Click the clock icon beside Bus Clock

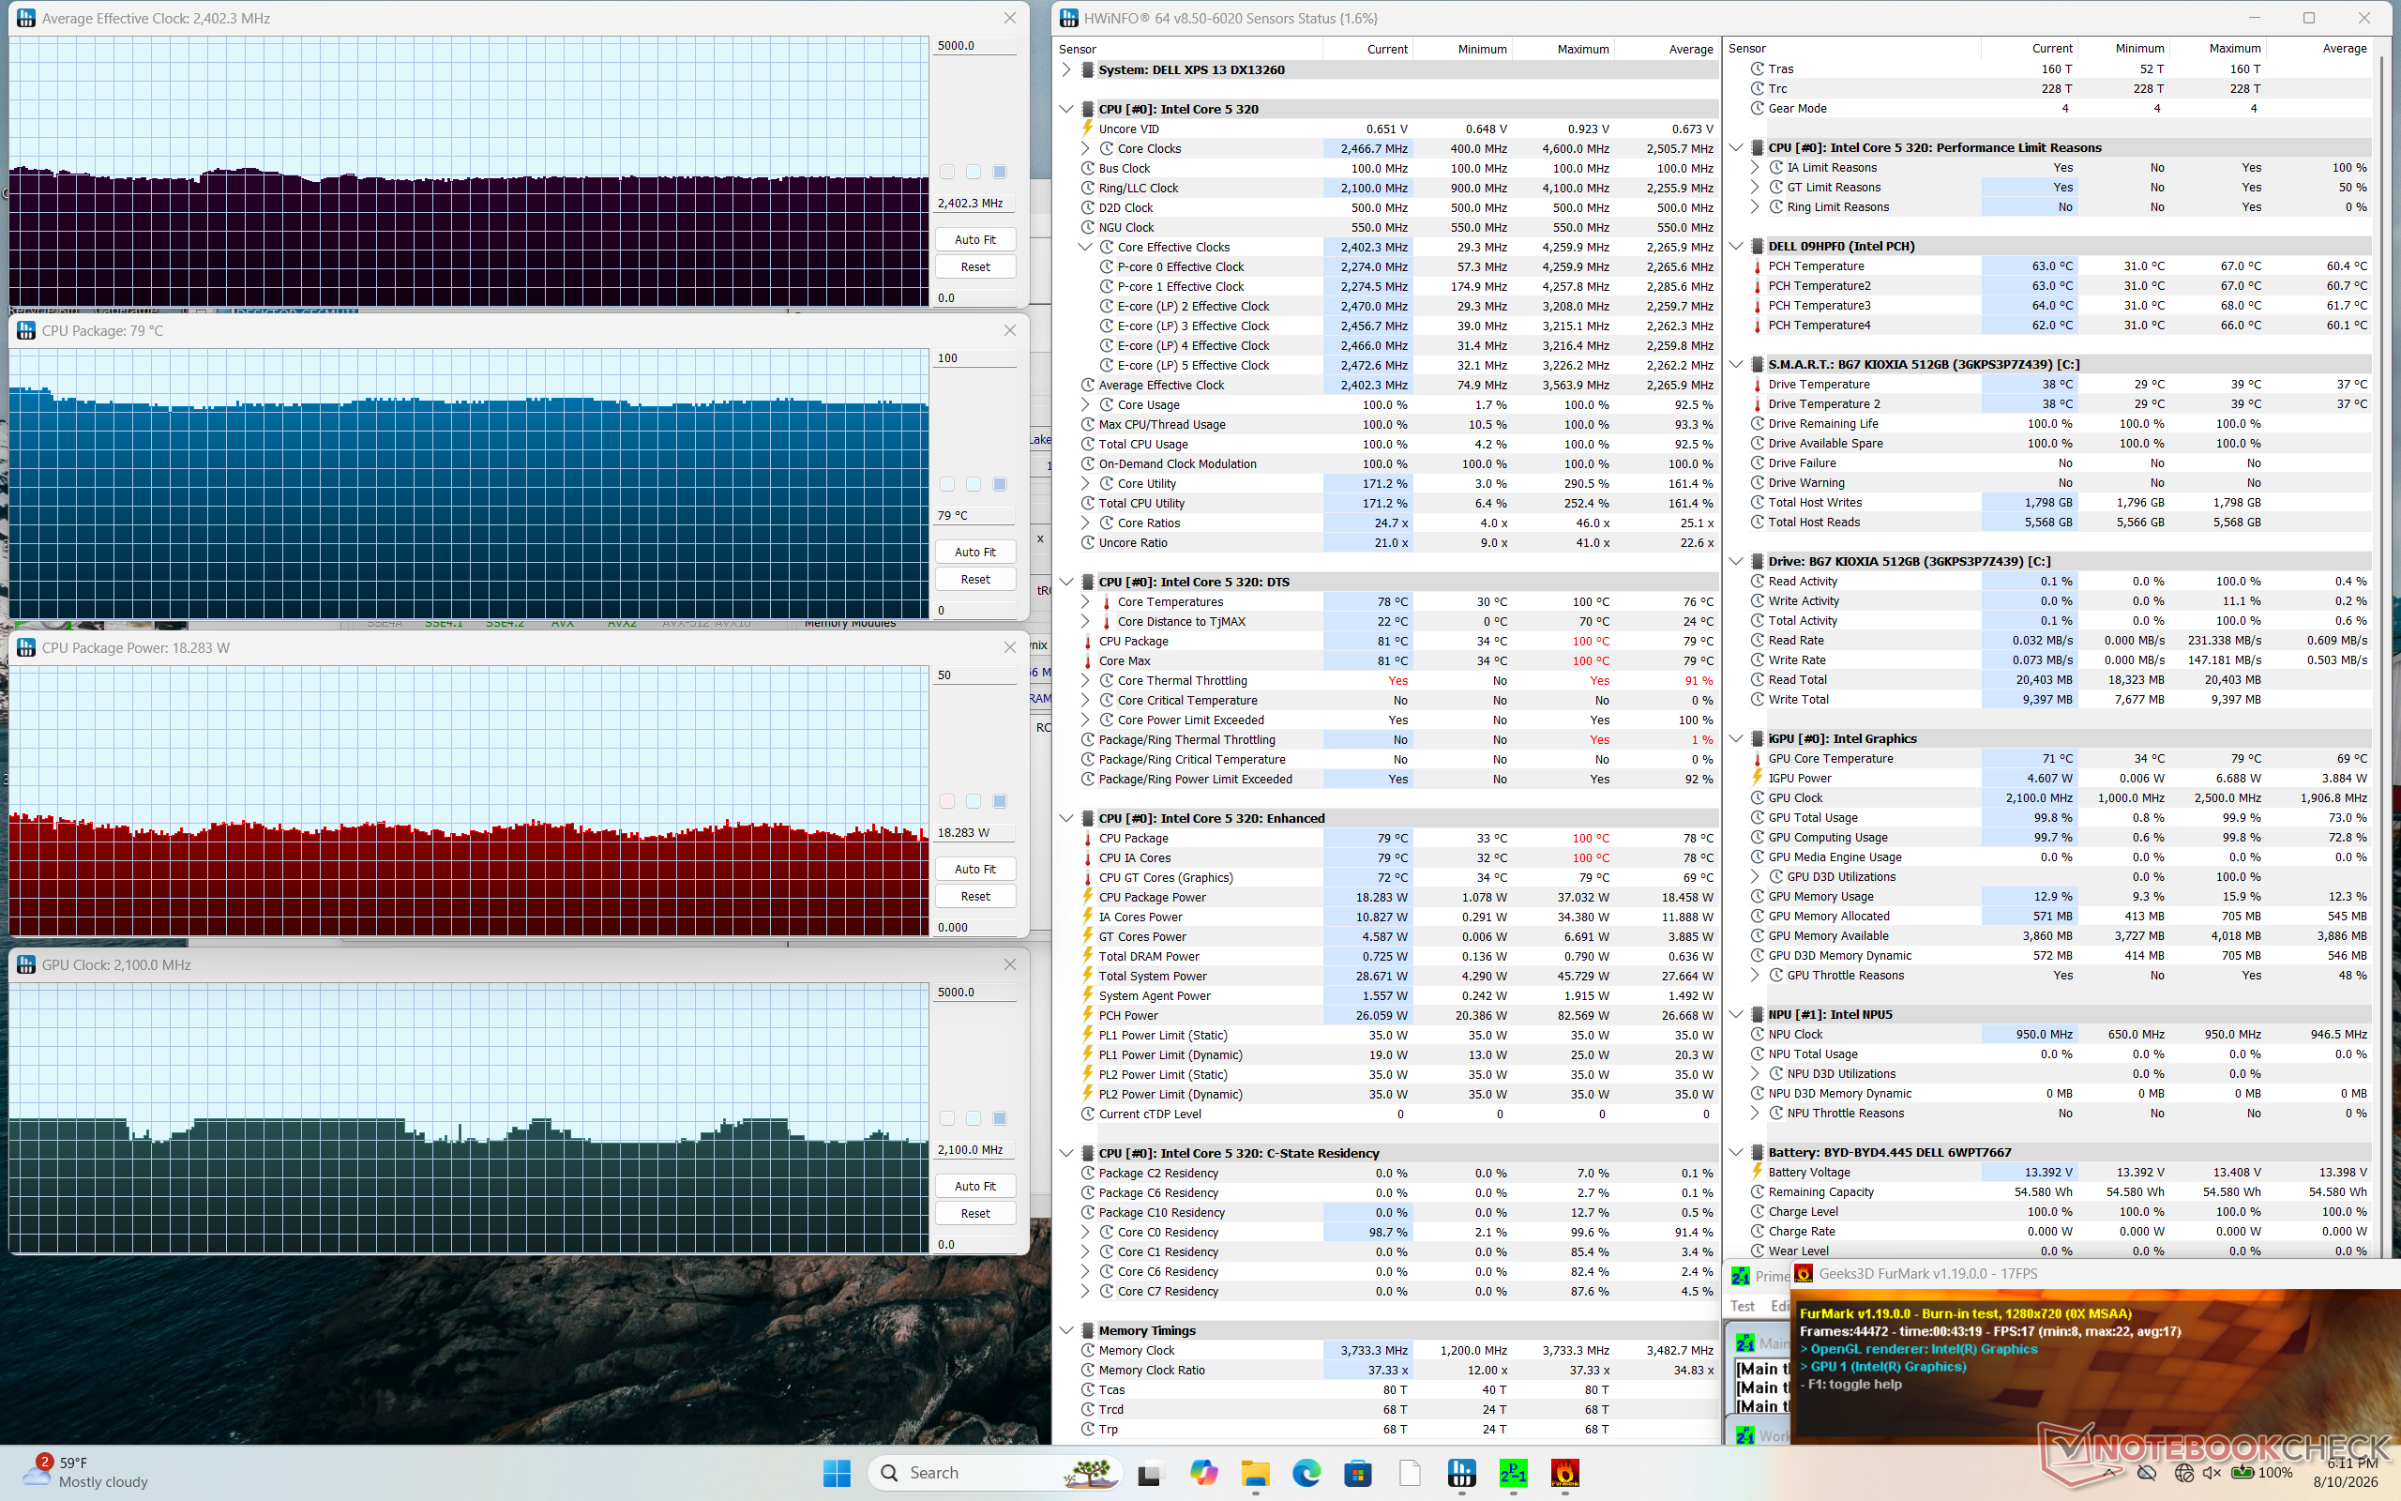[x=1087, y=169]
